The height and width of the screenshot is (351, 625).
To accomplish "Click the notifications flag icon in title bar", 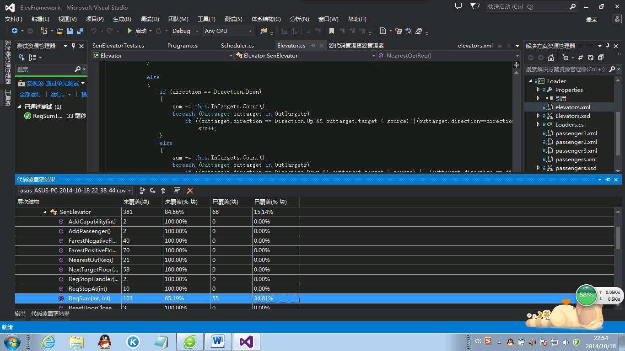I will [x=473, y=6].
